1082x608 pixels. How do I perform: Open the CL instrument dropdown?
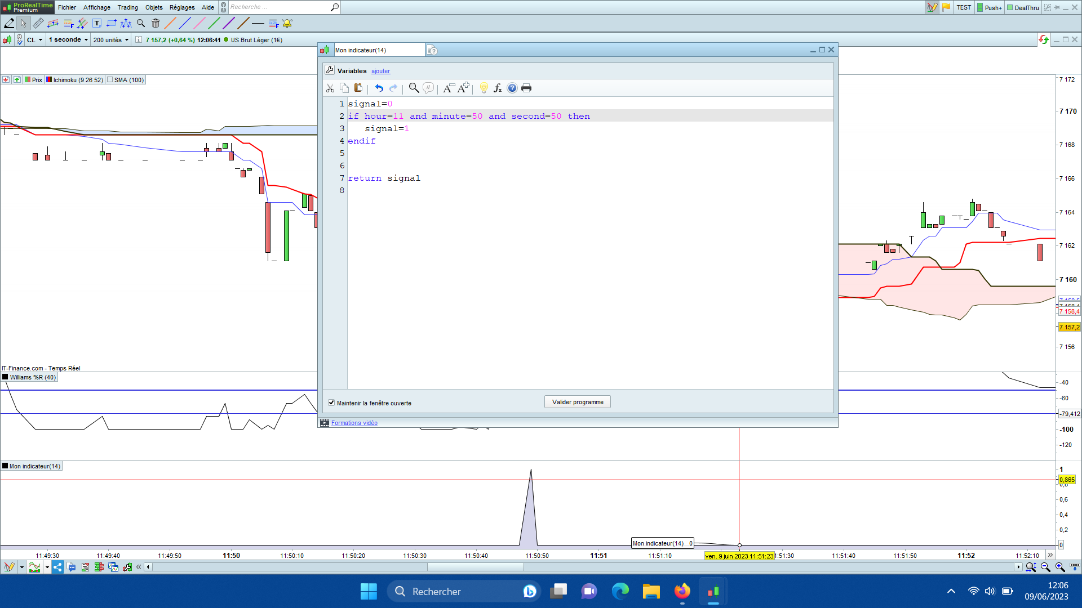pyautogui.click(x=34, y=40)
